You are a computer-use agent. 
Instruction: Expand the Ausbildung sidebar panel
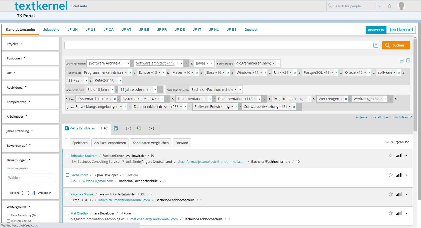pos(31,88)
